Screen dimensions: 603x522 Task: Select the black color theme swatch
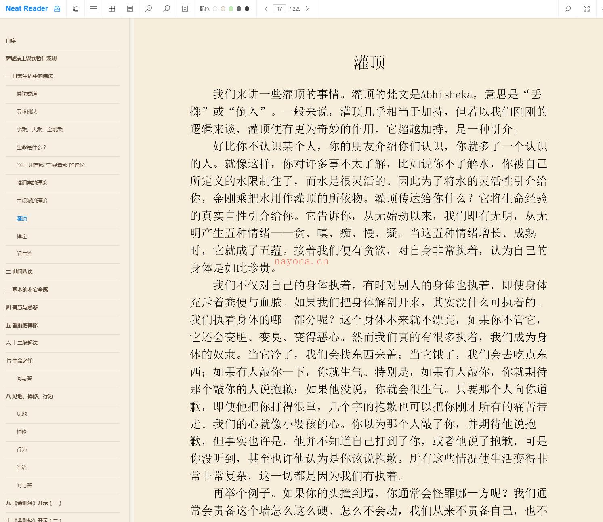pyautogui.click(x=247, y=9)
